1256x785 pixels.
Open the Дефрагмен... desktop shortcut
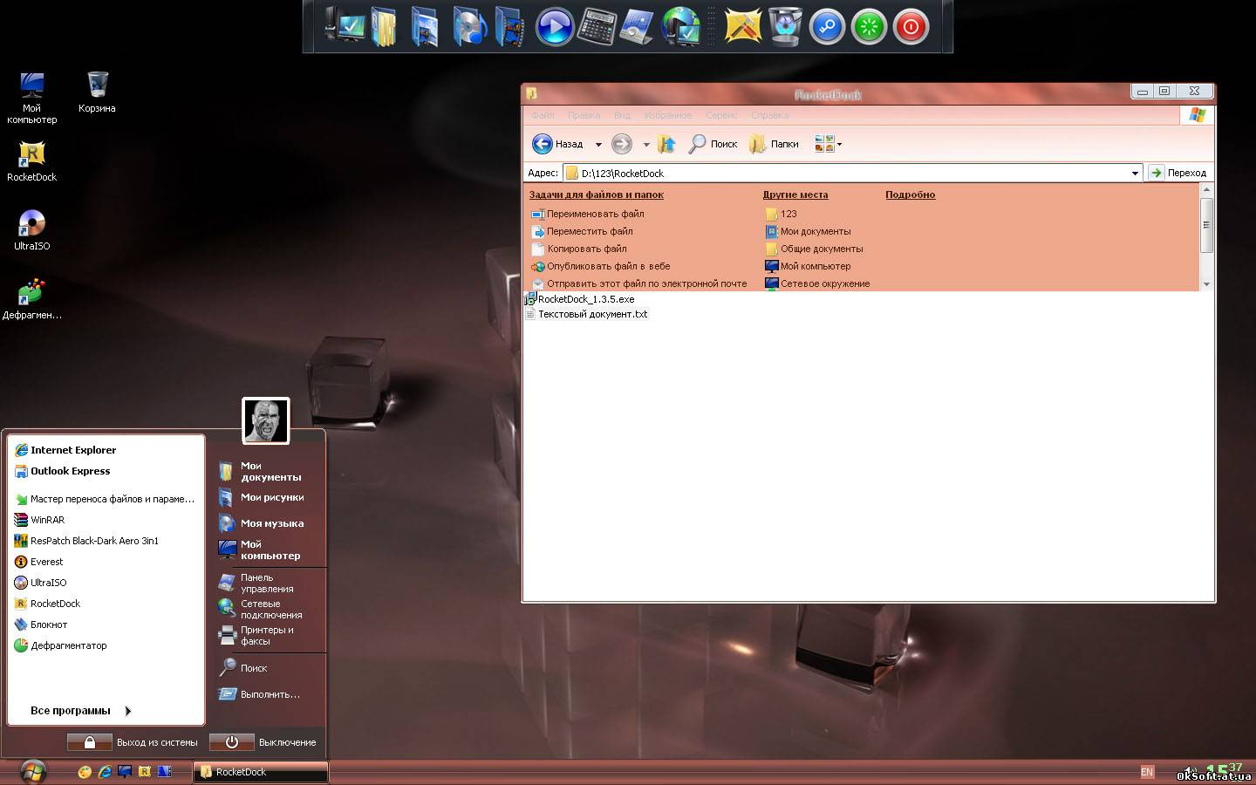(x=32, y=299)
